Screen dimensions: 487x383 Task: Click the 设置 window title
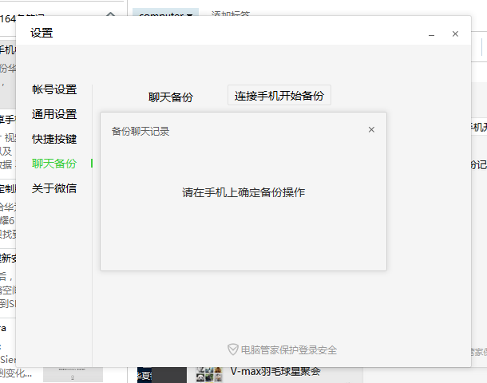pyautogui.click(x=42, y=33)
